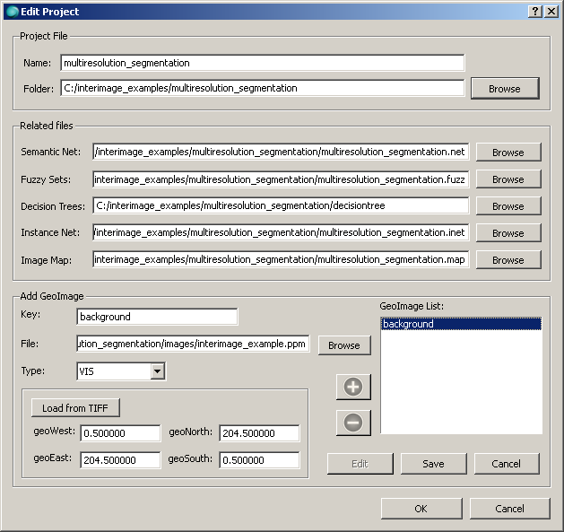Browse for the Instance Net file
Image resolution: width=564 pixels, height=532 pixels.
(508, 233)
